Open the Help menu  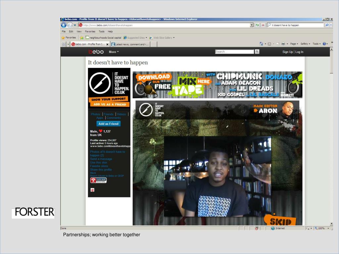click(x=110, y=31)
